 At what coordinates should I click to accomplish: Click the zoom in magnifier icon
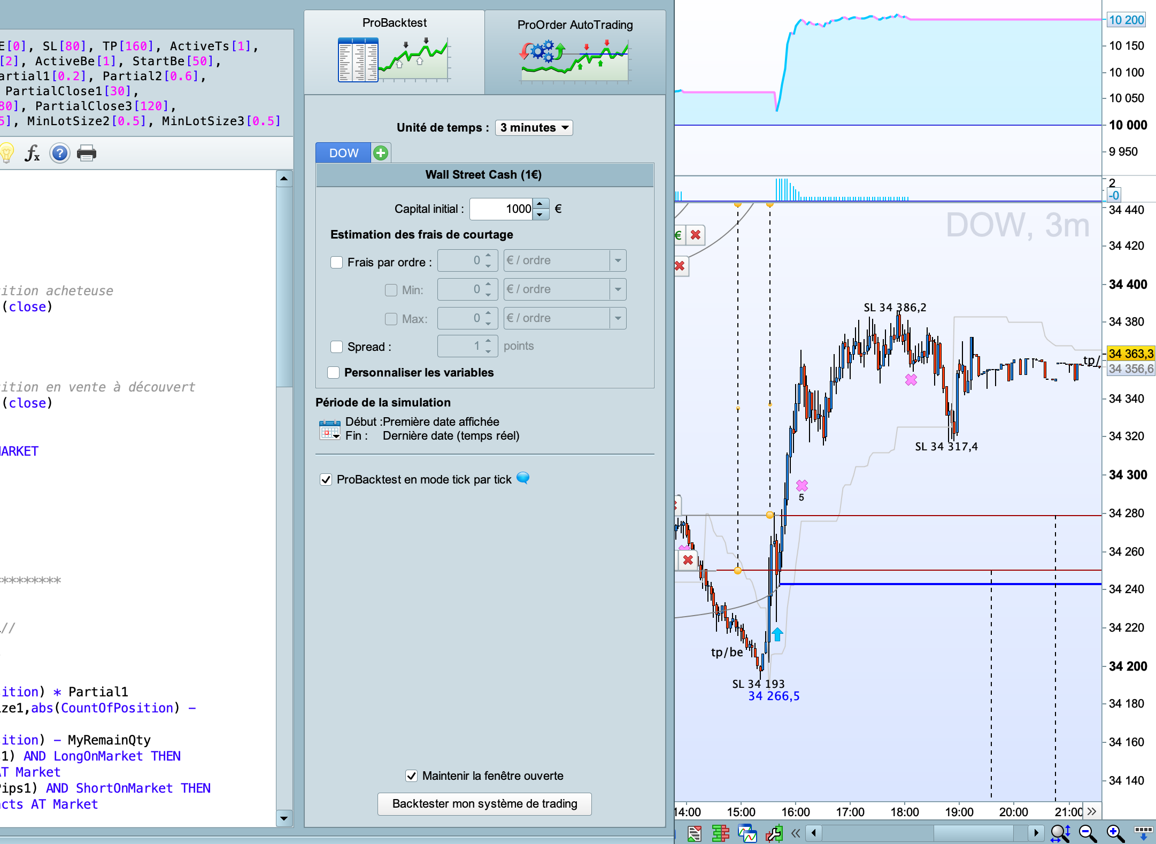click(x=1115, y=832)
